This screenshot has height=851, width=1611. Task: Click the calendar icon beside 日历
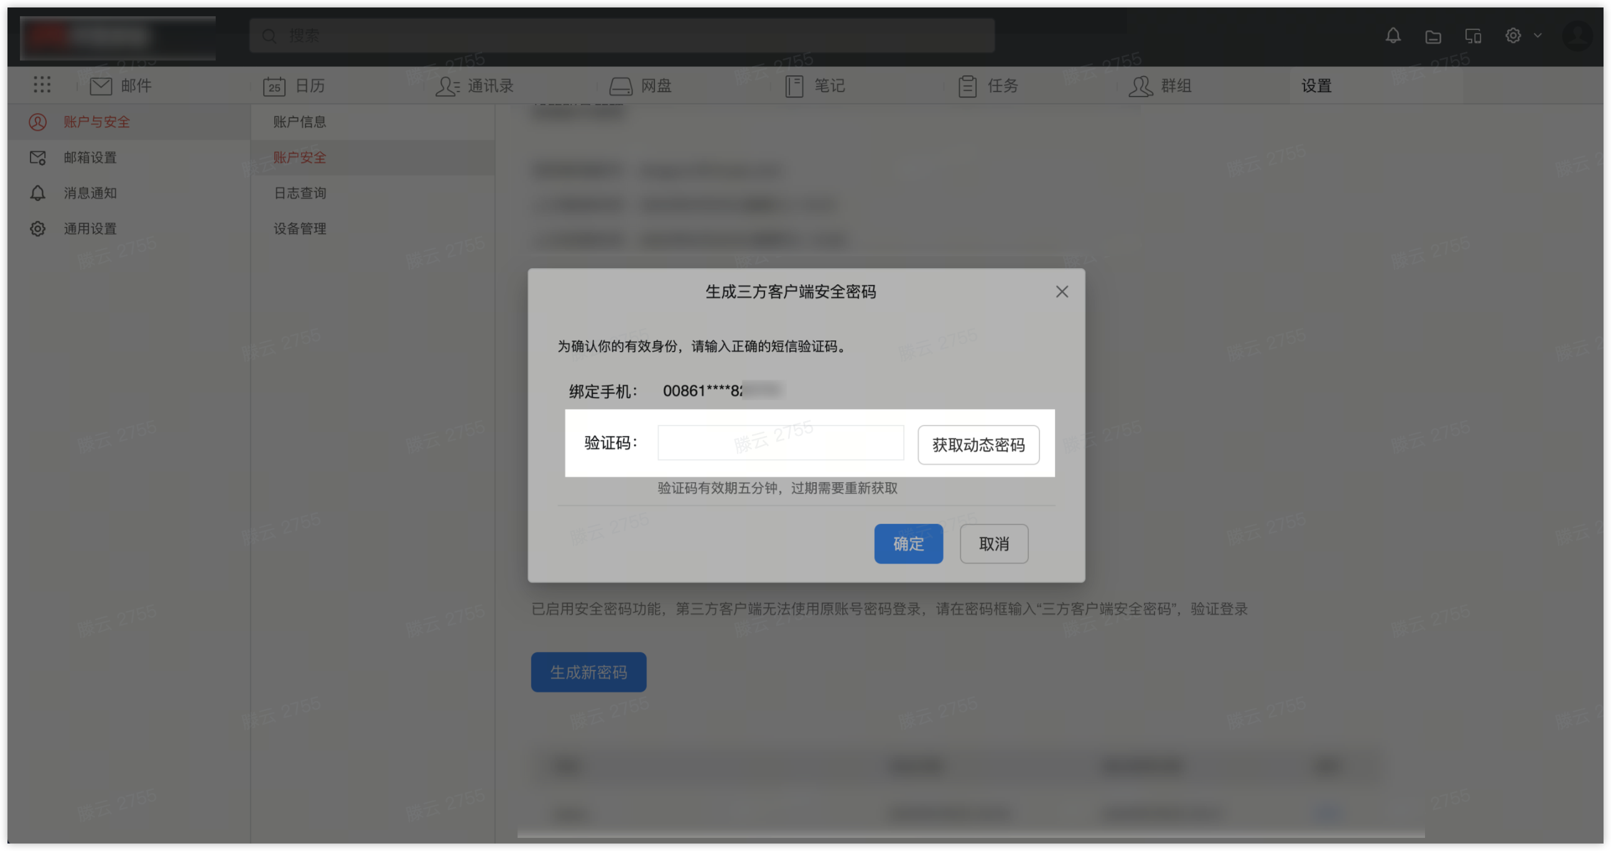(x=274, y=86)
